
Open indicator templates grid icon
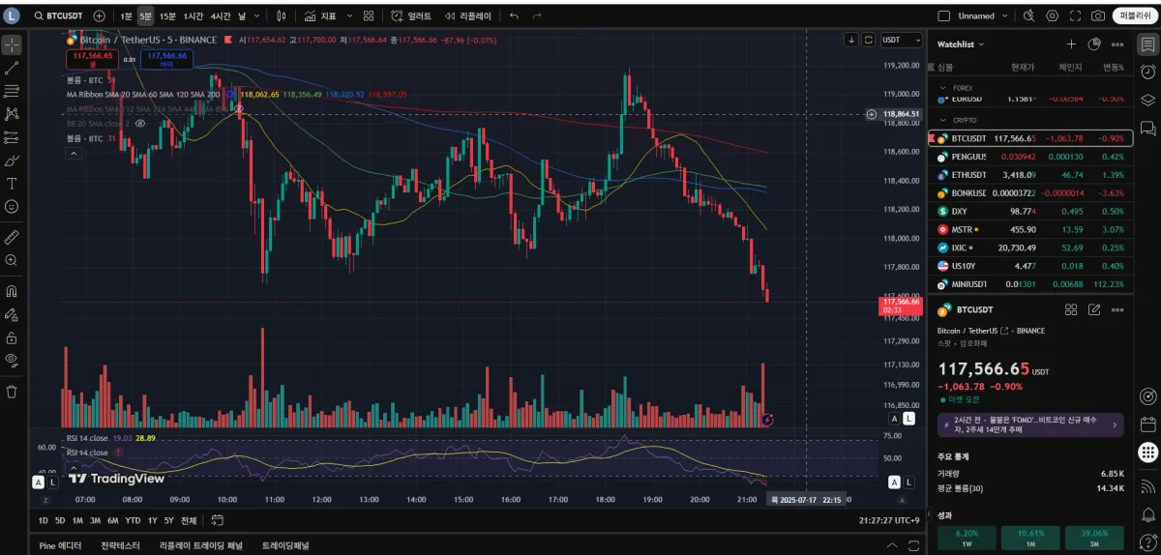[370, 15]
